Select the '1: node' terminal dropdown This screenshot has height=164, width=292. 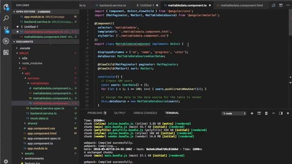(234, 113)
